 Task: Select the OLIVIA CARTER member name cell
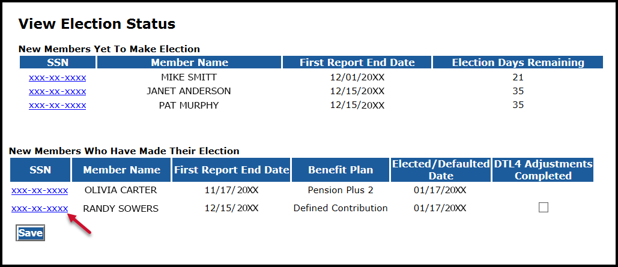(x=121, y=190)
